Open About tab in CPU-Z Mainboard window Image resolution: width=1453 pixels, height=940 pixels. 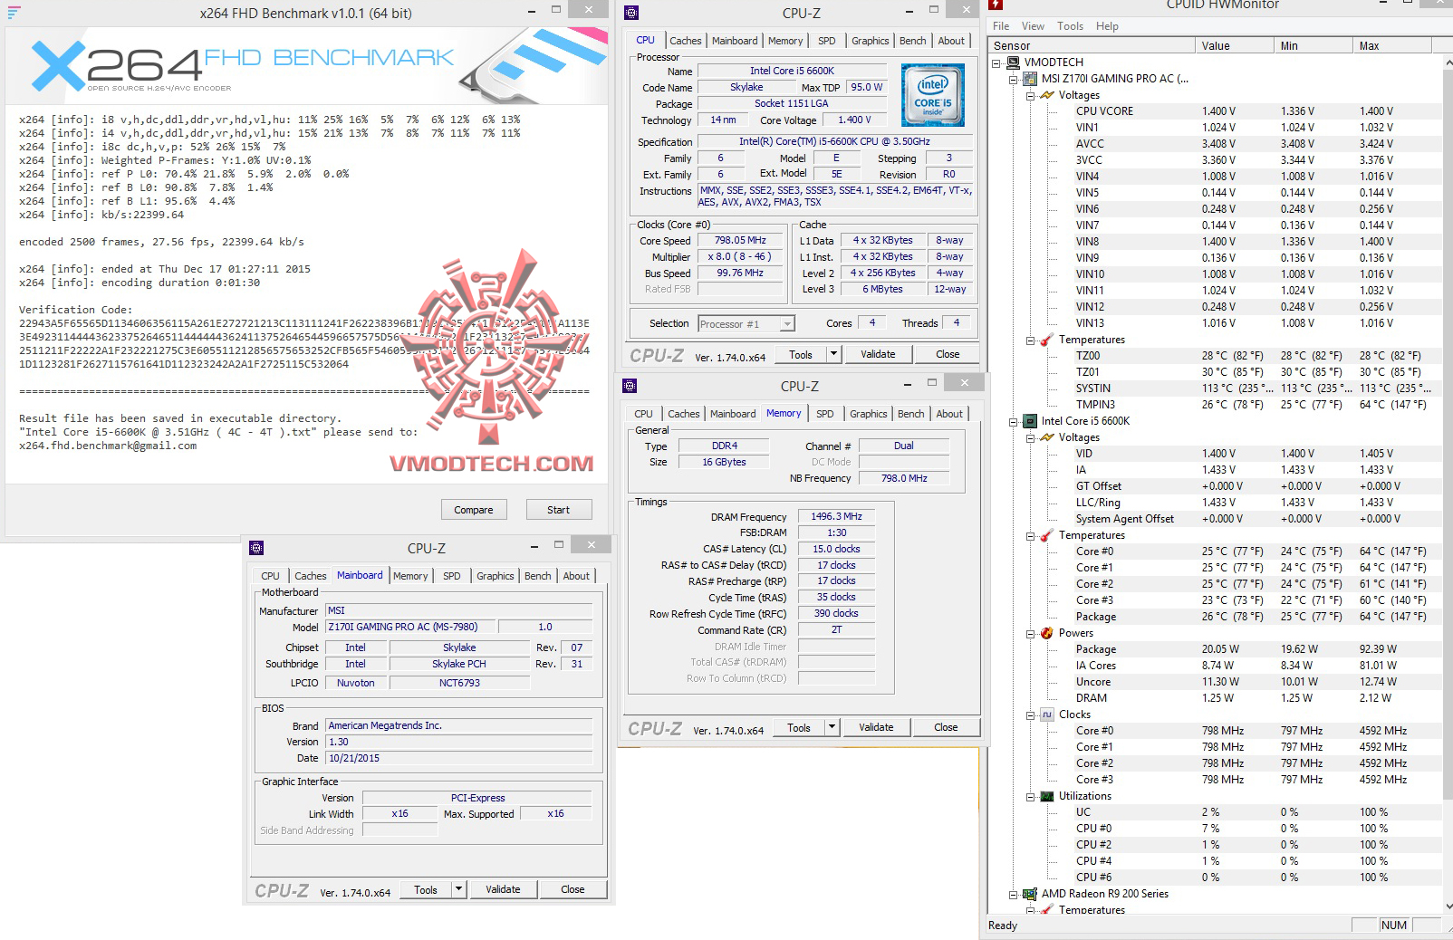point(576,576)
